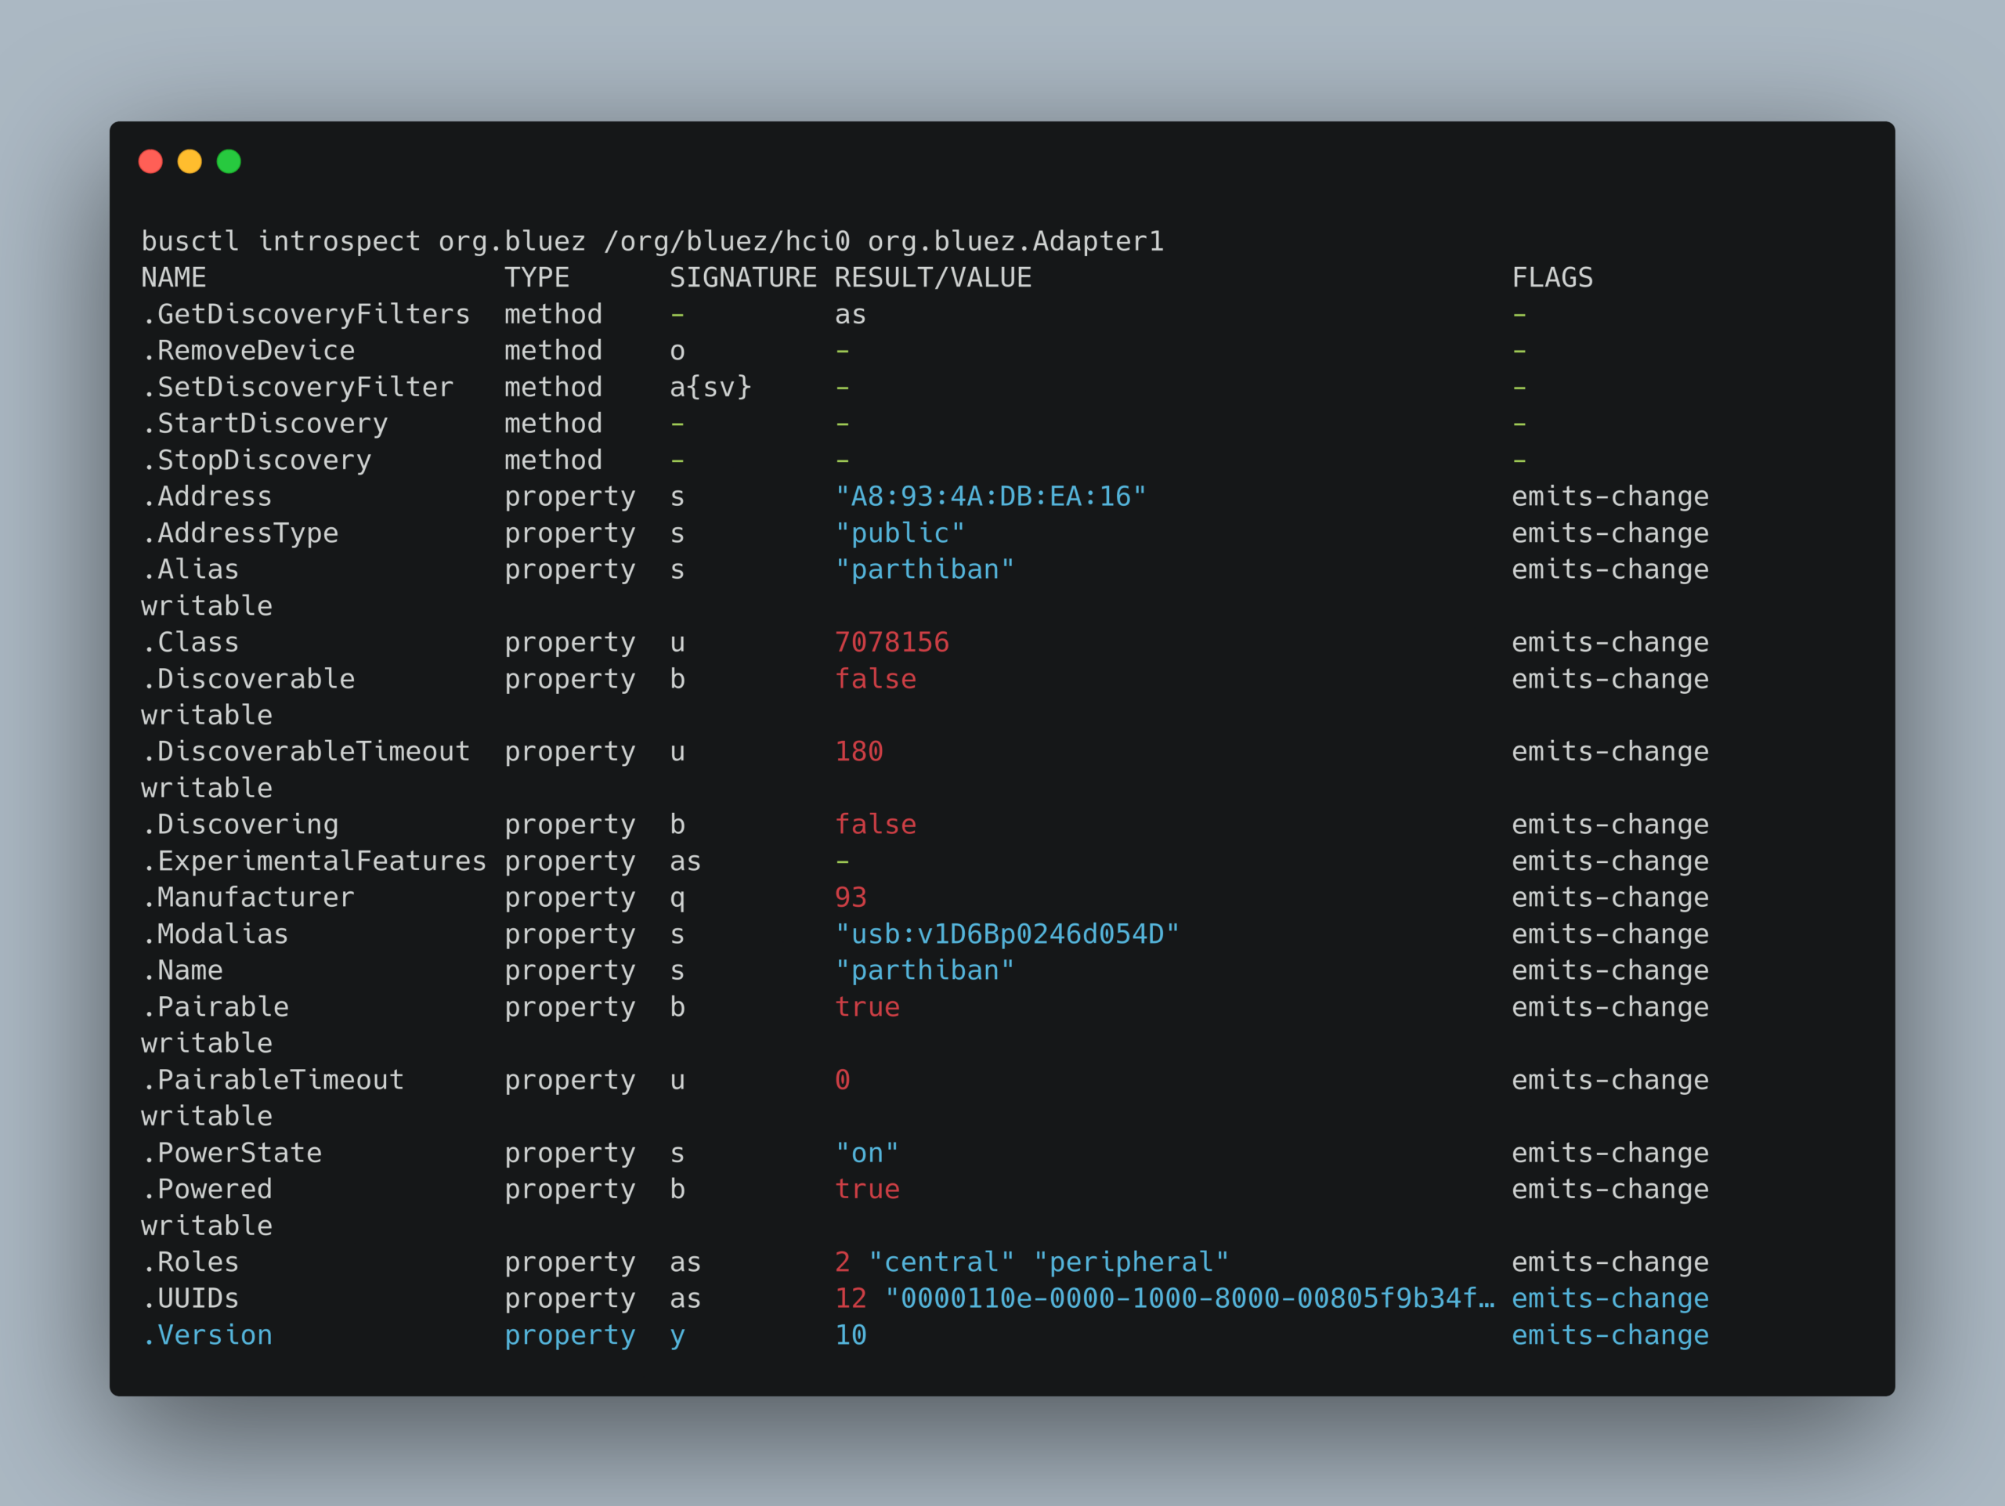Image resolution: width=2005 pixels, height=1506 pixels.
Task: Click the busctl introspect command line
Action: [x=652, y=241]
